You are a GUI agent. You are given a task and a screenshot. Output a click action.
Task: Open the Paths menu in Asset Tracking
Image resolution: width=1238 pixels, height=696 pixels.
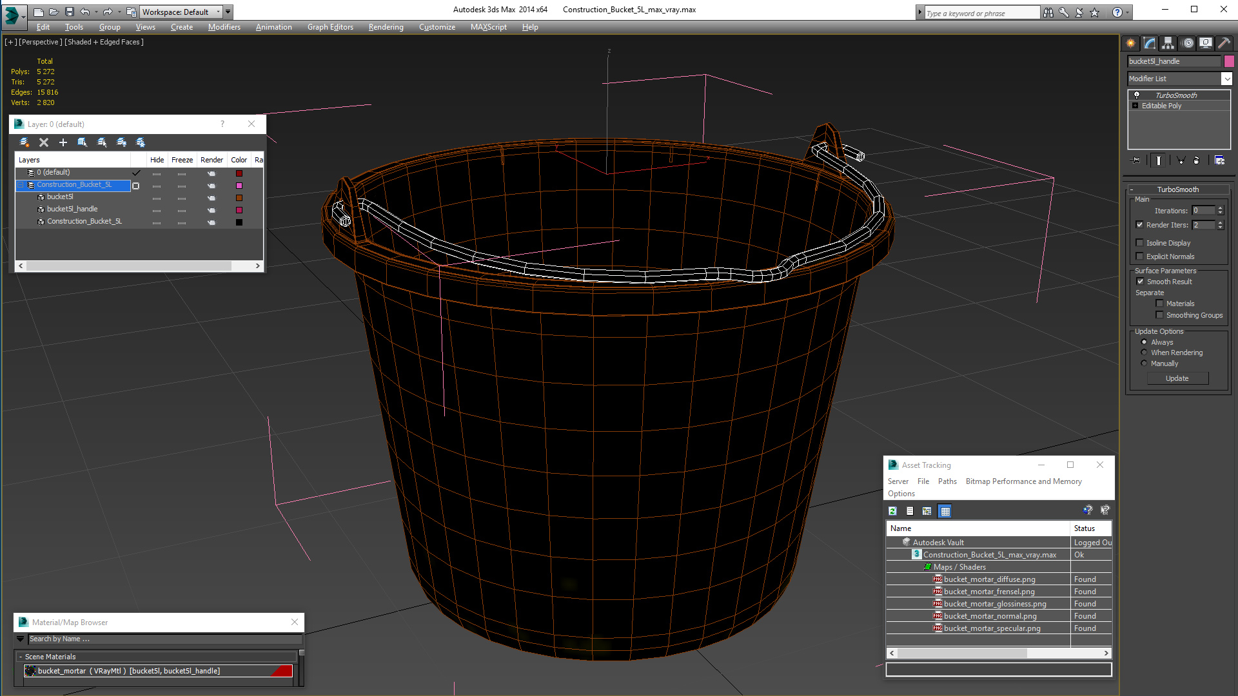pos(947,481)
